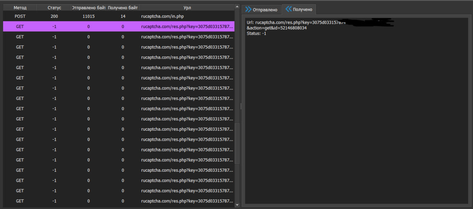The width and height of the screenshot is (473, 209).
Task: Click status 200 in the POST row
Action: (x=54, y=16)
